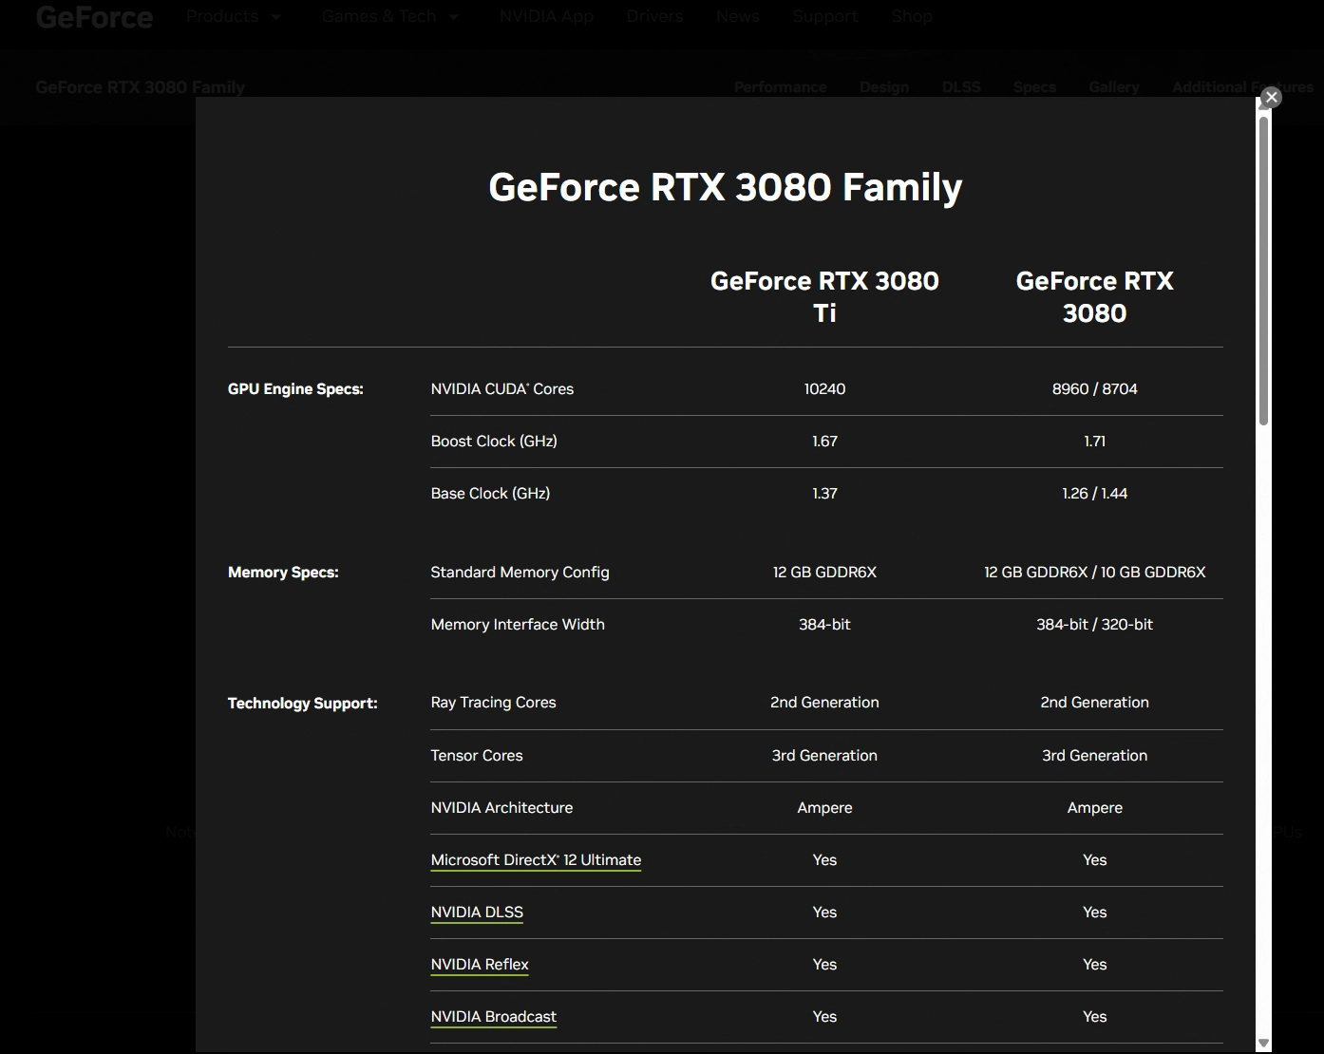Open the Support page
The height and width of the screenshot is (1054, 1324).
coord(824,16)
